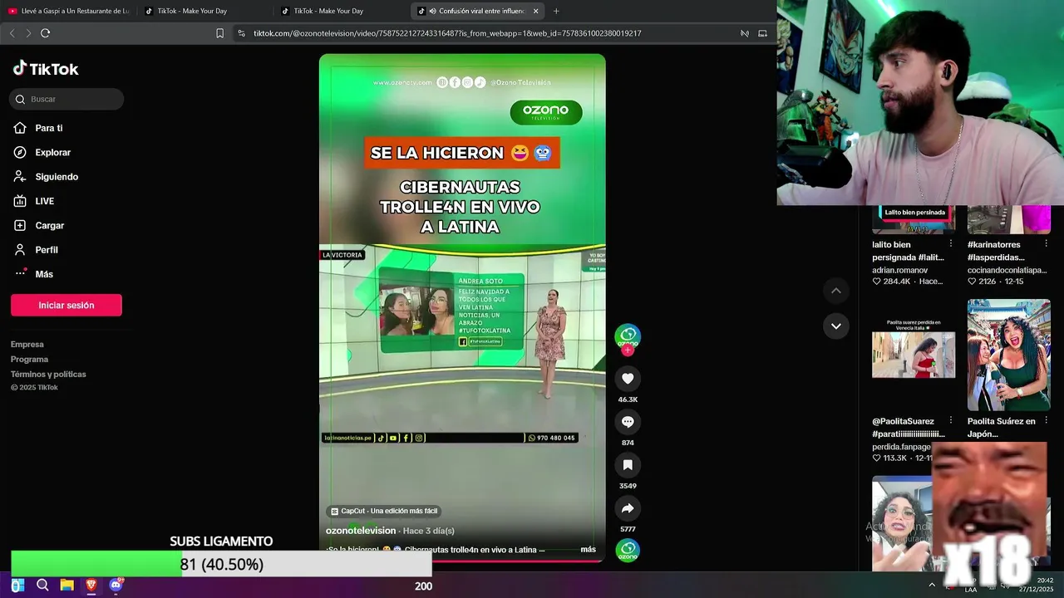Screen dimensions: 1064x598
Task: Seek the video progress bar
Action: click(x=462, y=561)
